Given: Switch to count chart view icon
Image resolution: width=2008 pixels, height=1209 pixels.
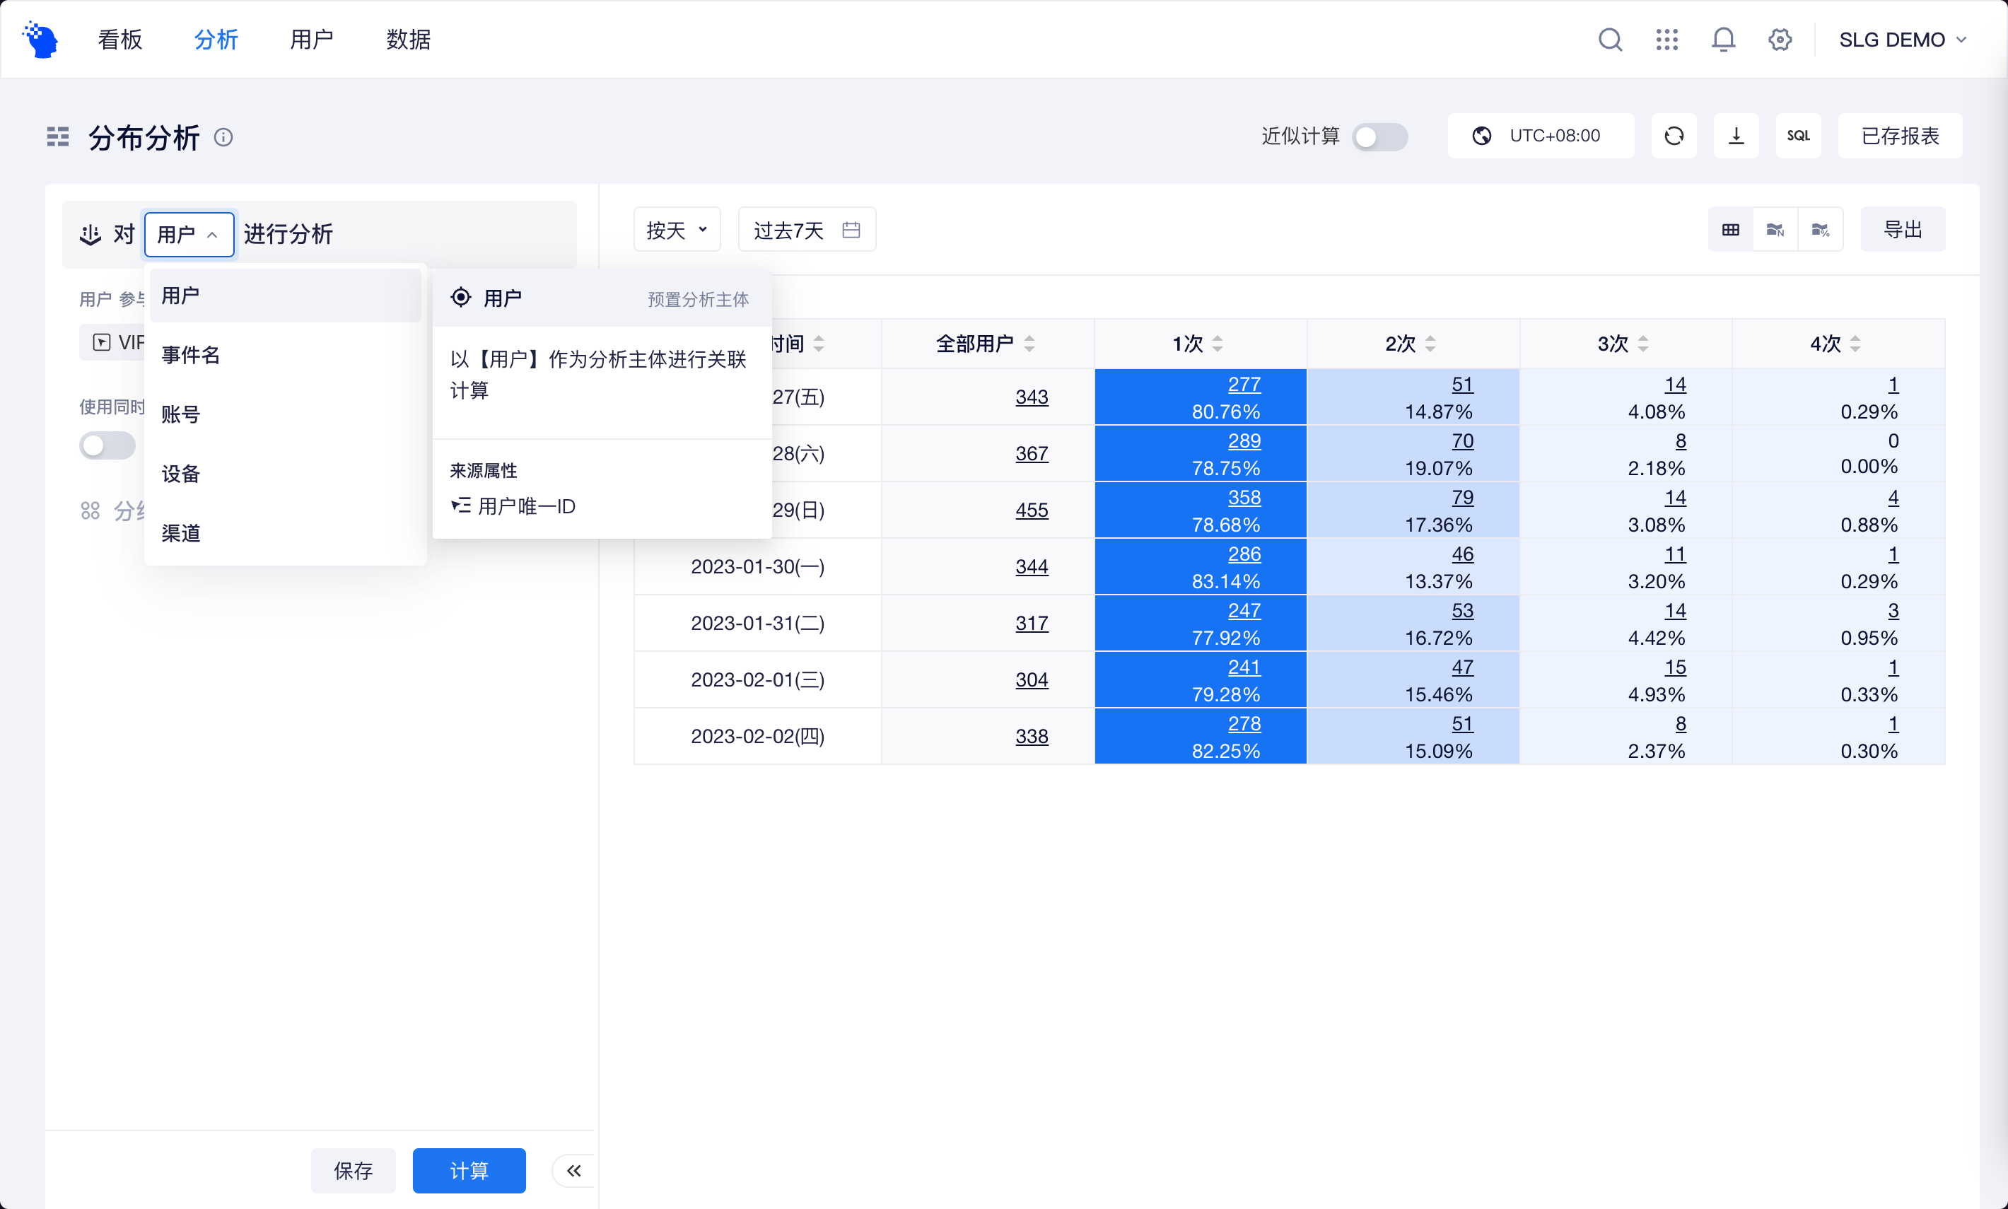Looking at the screenshot, I should (1775, 230).
